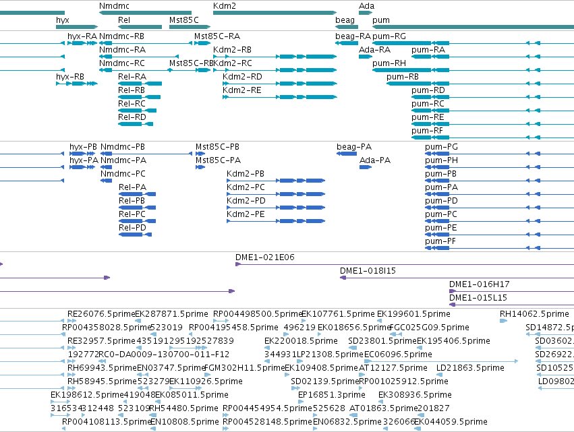
Task: Select protein Kdm2-PB
Action: tap(246, 174)
